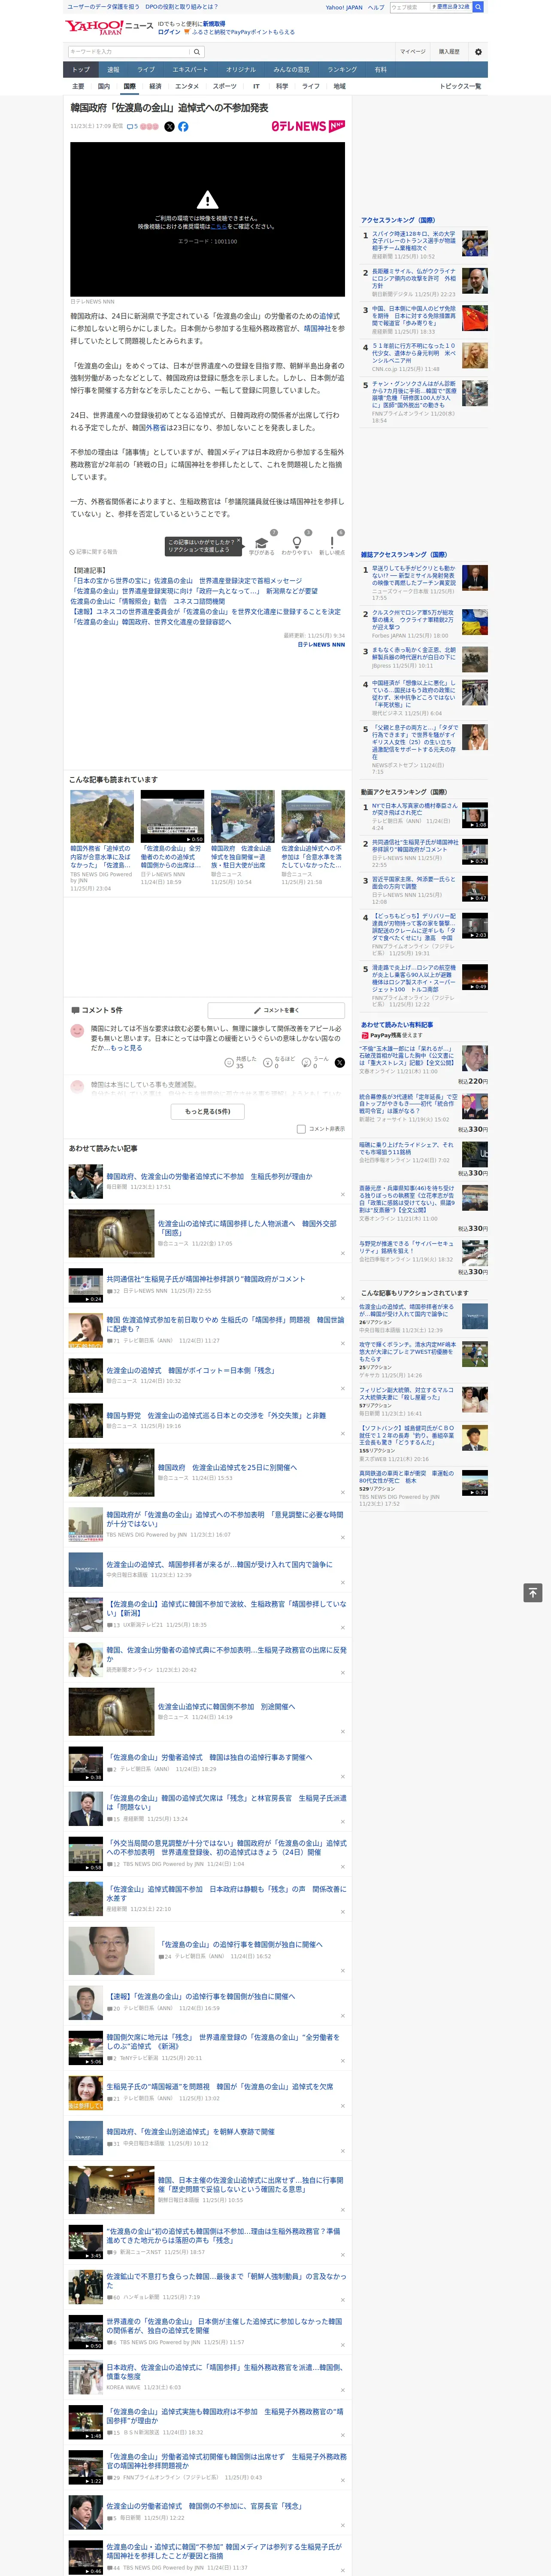
Task: Open settings via the gear icon
Action: click(x=478, y=52)
